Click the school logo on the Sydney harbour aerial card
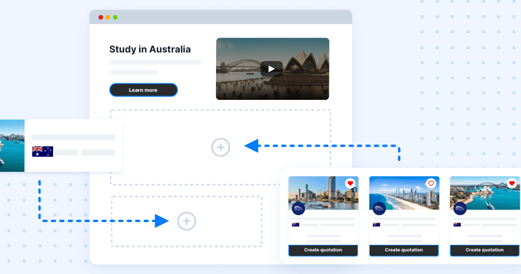521x274 pixels. coord(460,209)
